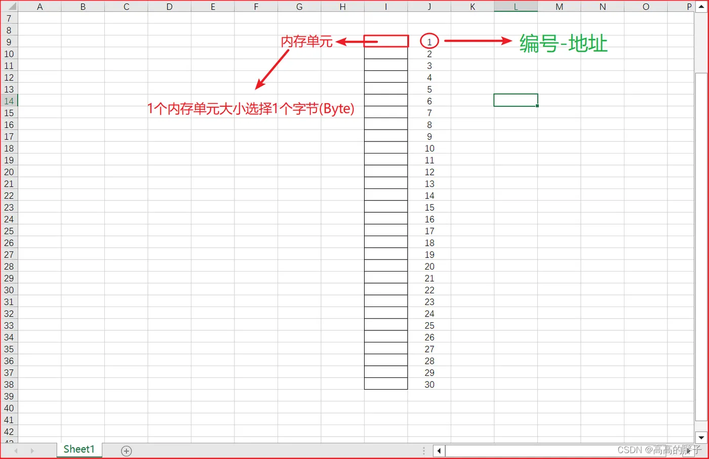The image size is (709, 459).
Task: Select column G header
Action: coord(299,7)
